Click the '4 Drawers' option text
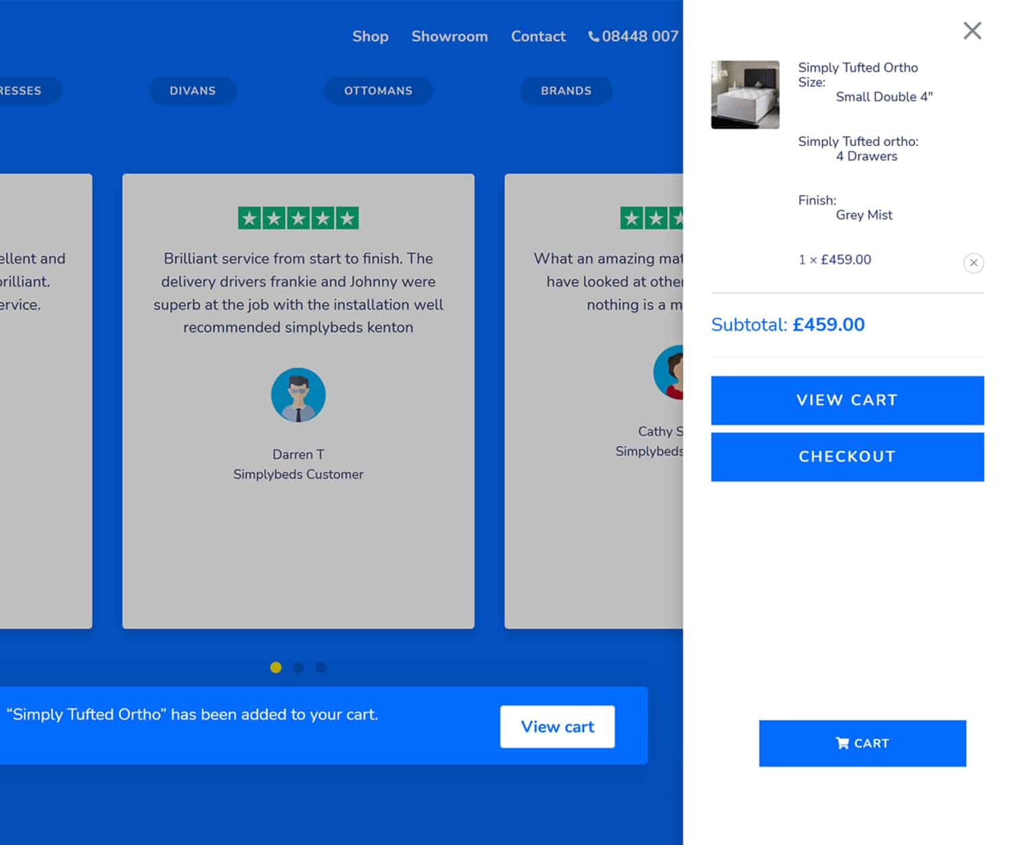Viewport: 1014px width, 845px height. click(867, 156)
